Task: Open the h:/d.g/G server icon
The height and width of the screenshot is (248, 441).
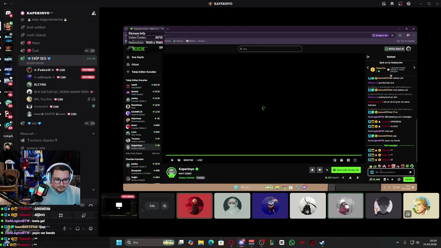Action: [x=8, y=136]
